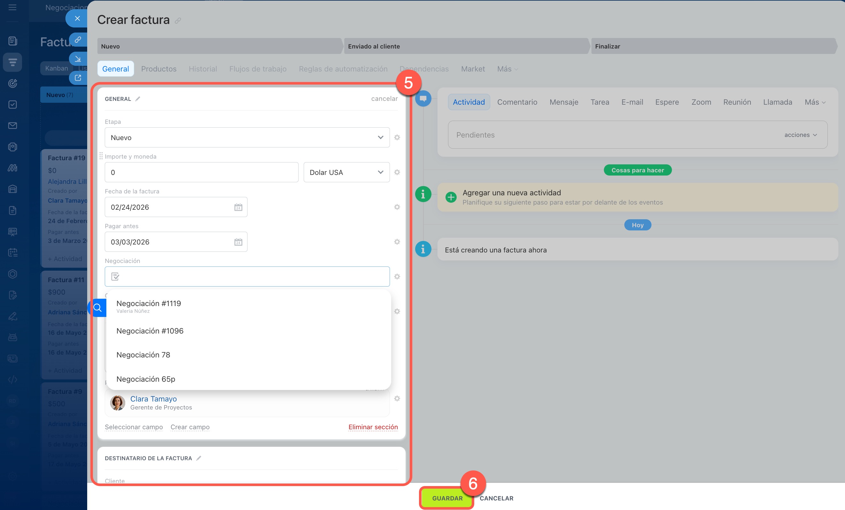Expand the Dolar USA currency dropdown

click(346, 172)
